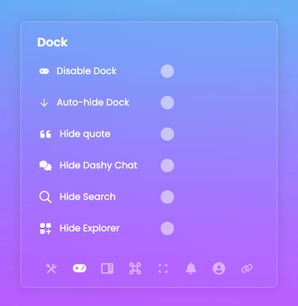Open the chain link settings tab

[247, 269]
